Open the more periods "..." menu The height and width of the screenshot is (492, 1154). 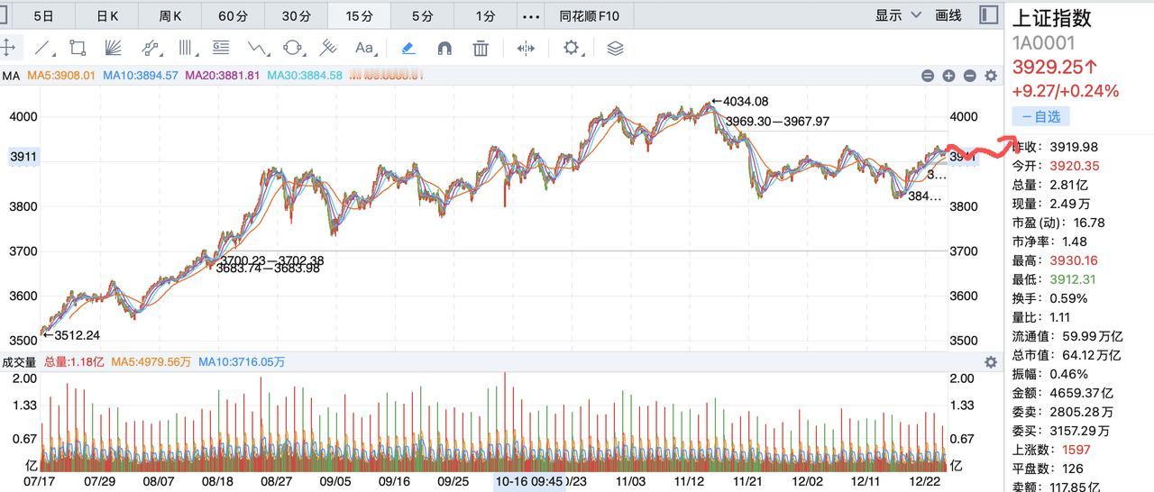click(x=531, y=16)
